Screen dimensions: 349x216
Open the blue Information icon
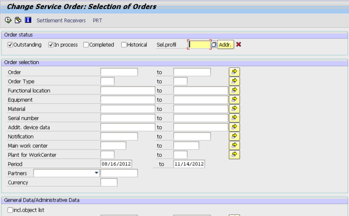[x=28, y=20]
